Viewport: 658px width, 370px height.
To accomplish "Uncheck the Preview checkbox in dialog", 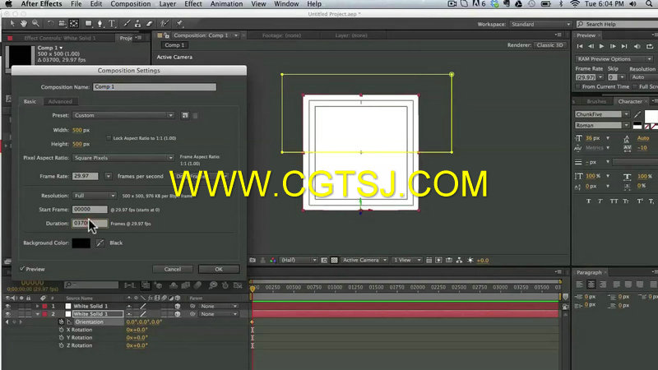I will [22, 269].
